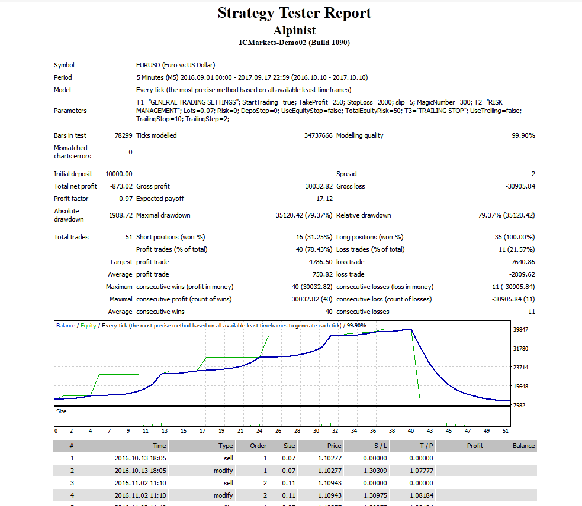Click the Largest profit trade value 4786.50
The image size is (582, 506).
tap(321, 262)
